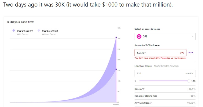Focus the amount of DFI input field
Image resolution: width=203 pixels, height=107 pixels.
click(x=160, y=53)
